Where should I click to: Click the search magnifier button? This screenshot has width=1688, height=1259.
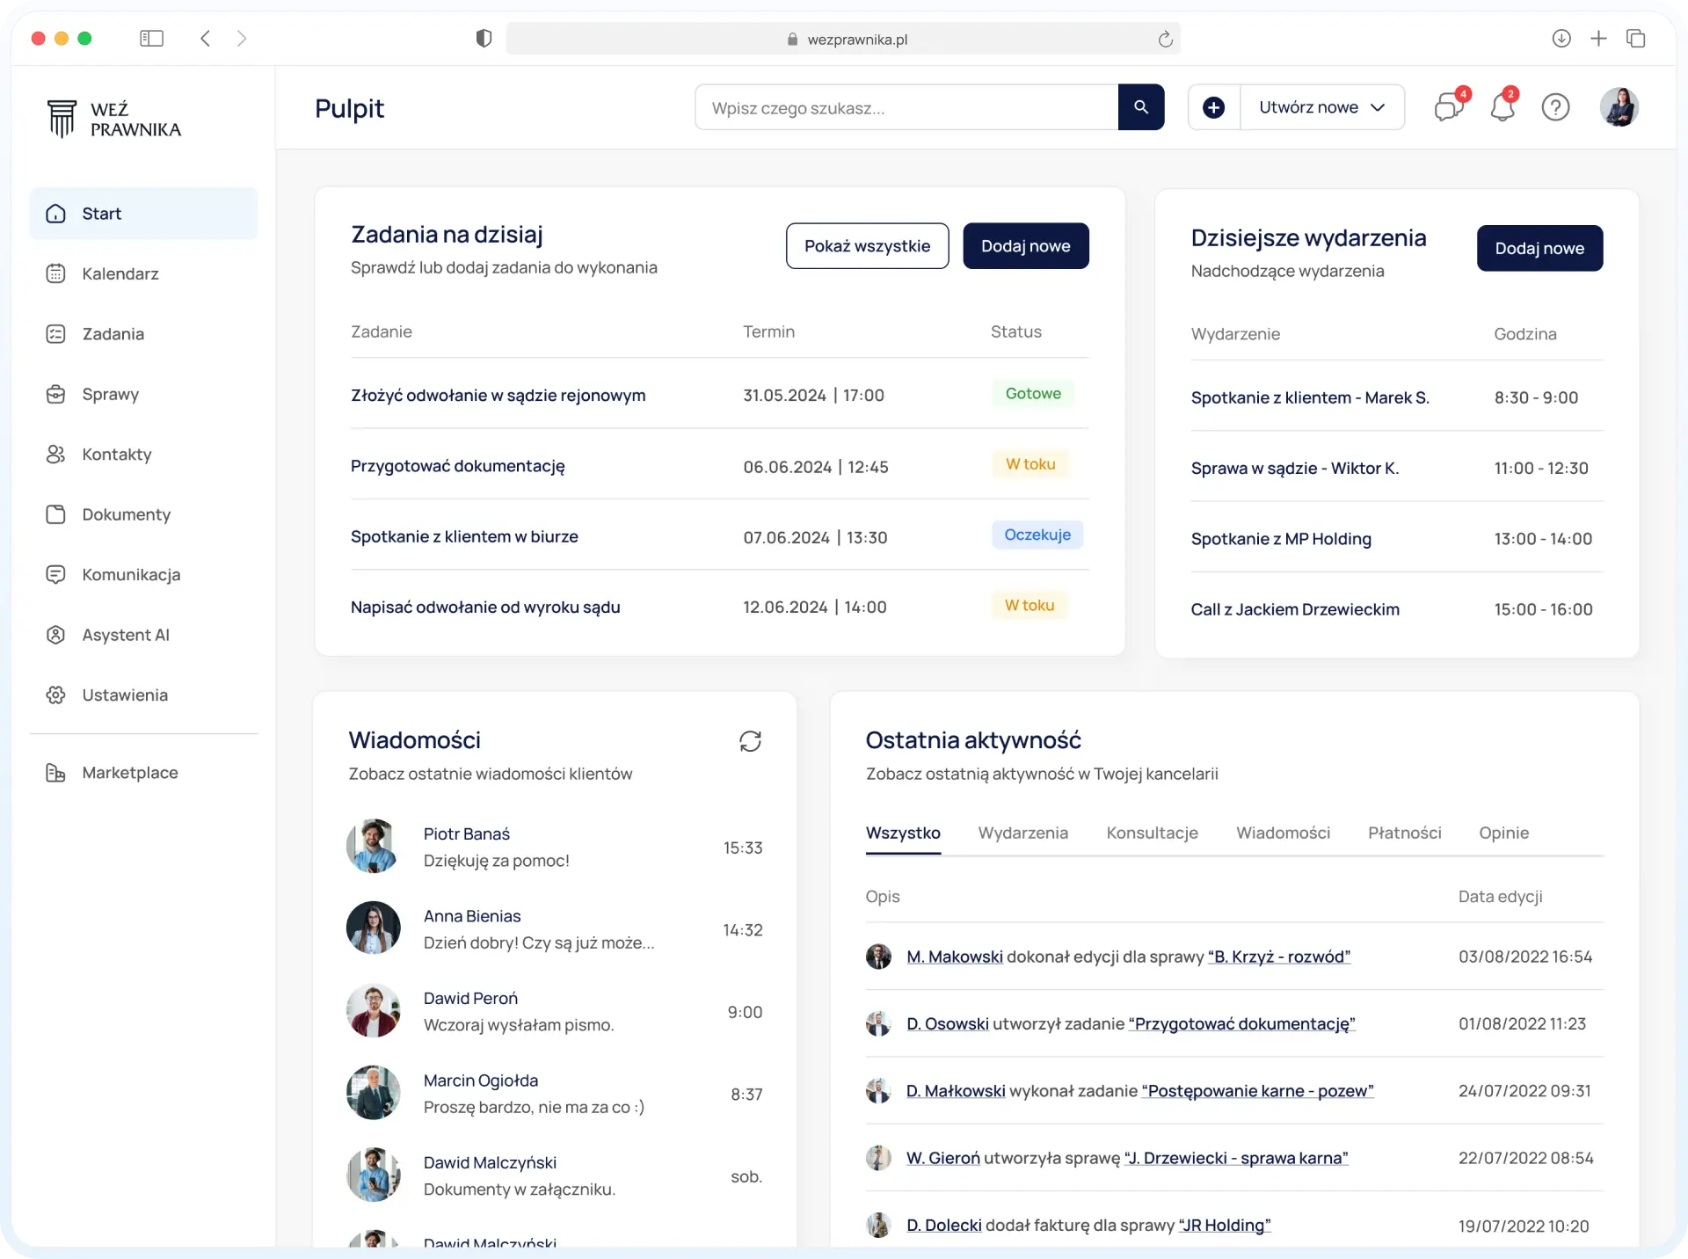pyautogui.click(x=1140, y=107)
